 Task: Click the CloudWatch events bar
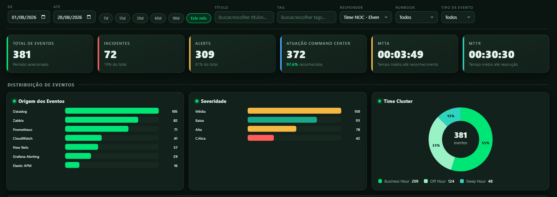click(x=83, y=138)
